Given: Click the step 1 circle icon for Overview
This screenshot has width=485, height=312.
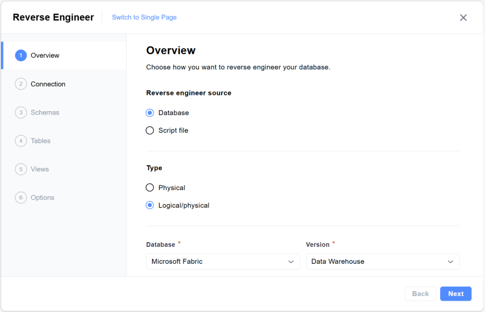Looking at the screenshot, I should [20, 56].
